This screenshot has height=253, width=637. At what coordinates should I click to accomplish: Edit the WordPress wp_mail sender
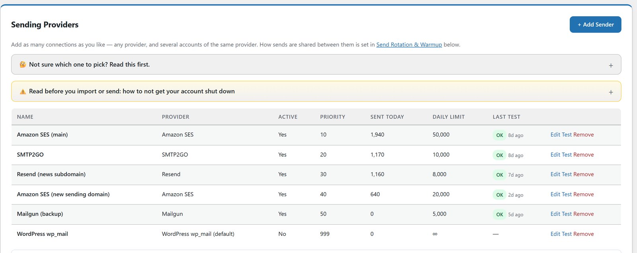(x=555, y=234)
